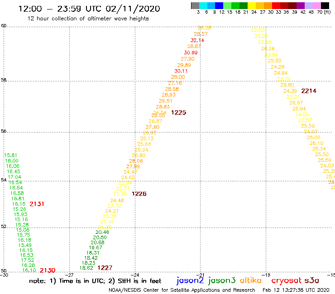The image size is (335, 294).
Task: Click the green value 17.52
Action: (x=28, y=260)
